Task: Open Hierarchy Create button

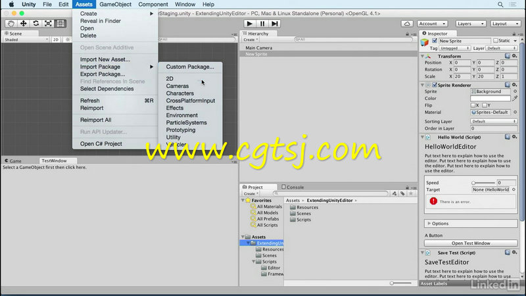Action: 251,39
